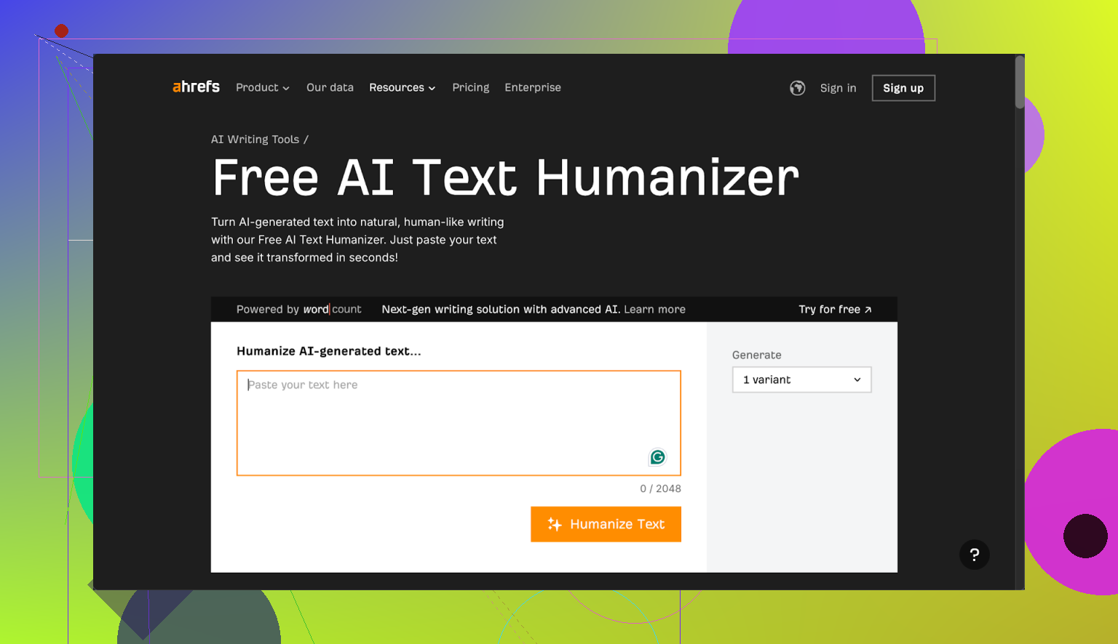Click the page's vertical scrollbar

(x=1020, y=84)
